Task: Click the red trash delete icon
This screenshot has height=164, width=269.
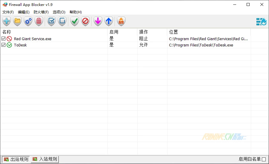Action: pos(39,21)
